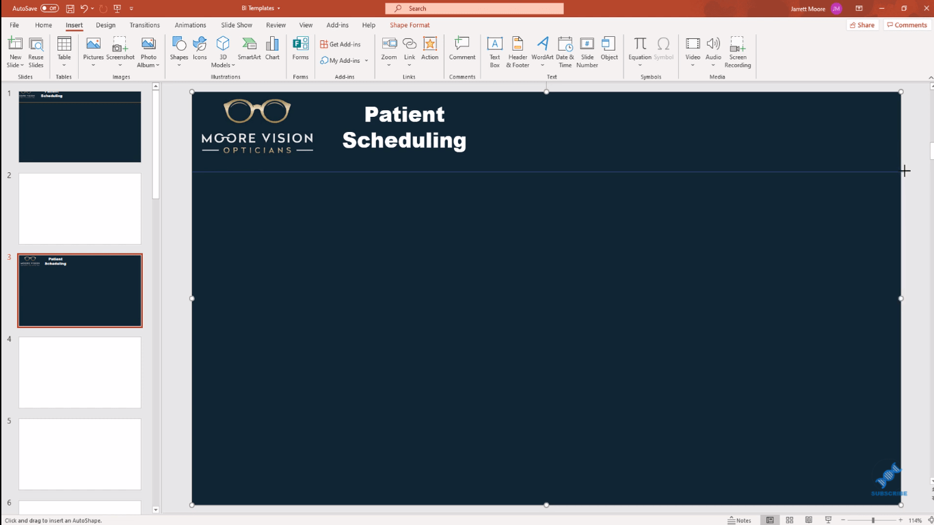
Task: Select blank slide 2 thumbnail
Action: point(80,208)
